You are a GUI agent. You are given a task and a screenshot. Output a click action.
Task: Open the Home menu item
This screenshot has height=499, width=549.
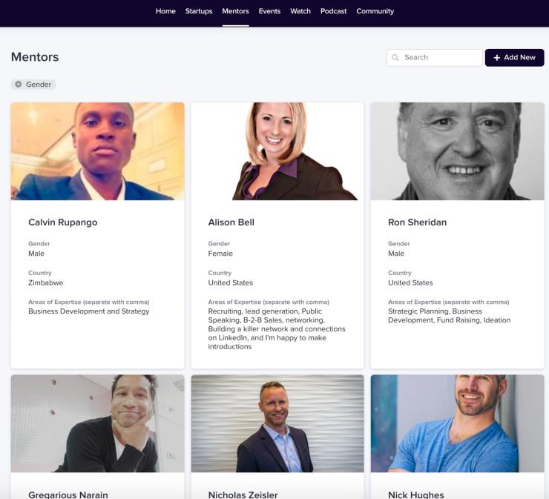click(x=165, y=11)
